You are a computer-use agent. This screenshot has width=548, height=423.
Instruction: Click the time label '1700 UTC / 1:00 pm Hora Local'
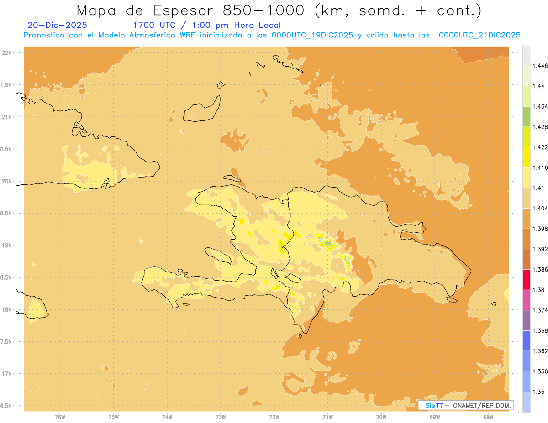coord(207,26)
